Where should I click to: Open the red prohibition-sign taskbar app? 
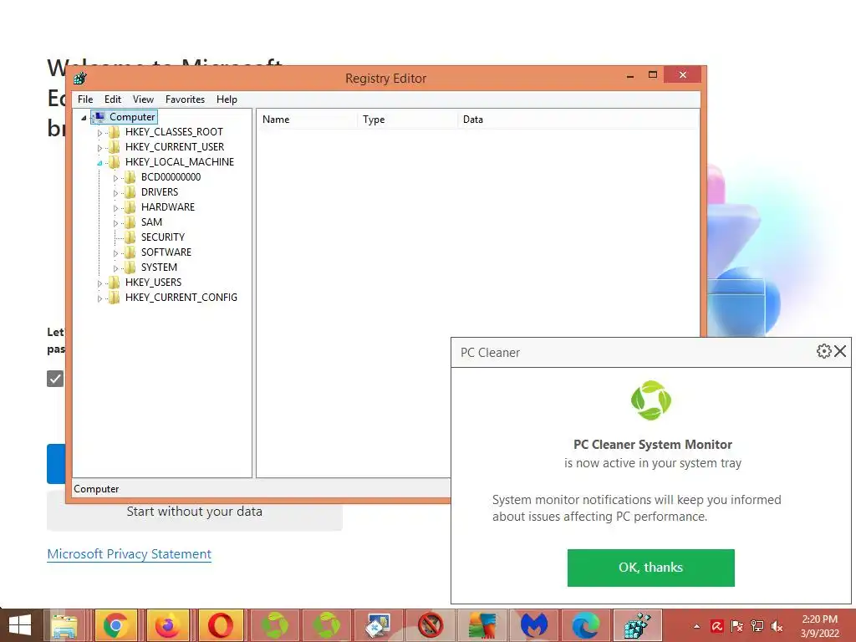[x=431, y=625]
